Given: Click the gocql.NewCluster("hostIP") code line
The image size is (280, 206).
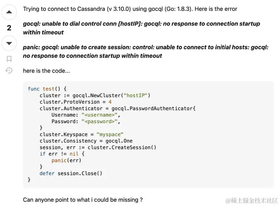Looking at the screenshot, I should [95, 95].
